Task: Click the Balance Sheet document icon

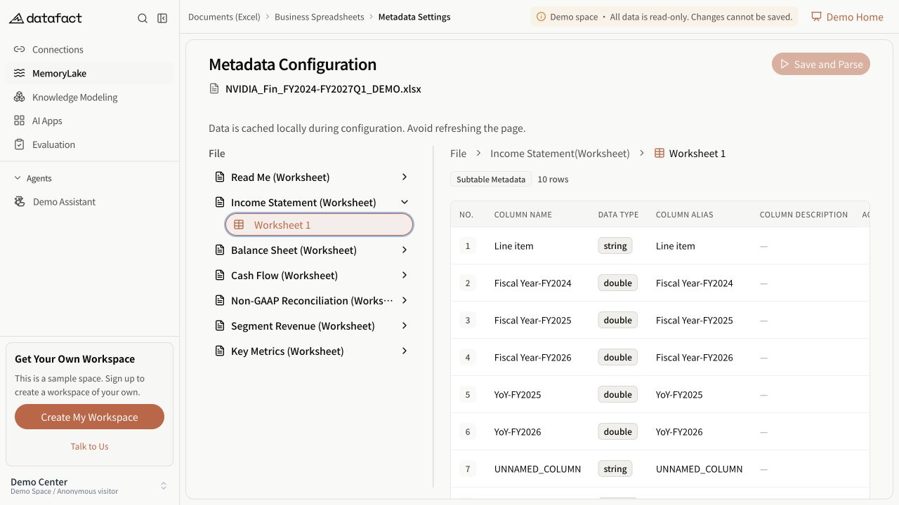Action: pos(220,250)
